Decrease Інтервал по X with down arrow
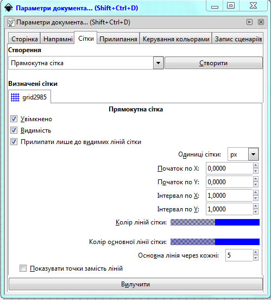Image resolution: width=271 pixels, height=300 pixels. tap(256, 198)
